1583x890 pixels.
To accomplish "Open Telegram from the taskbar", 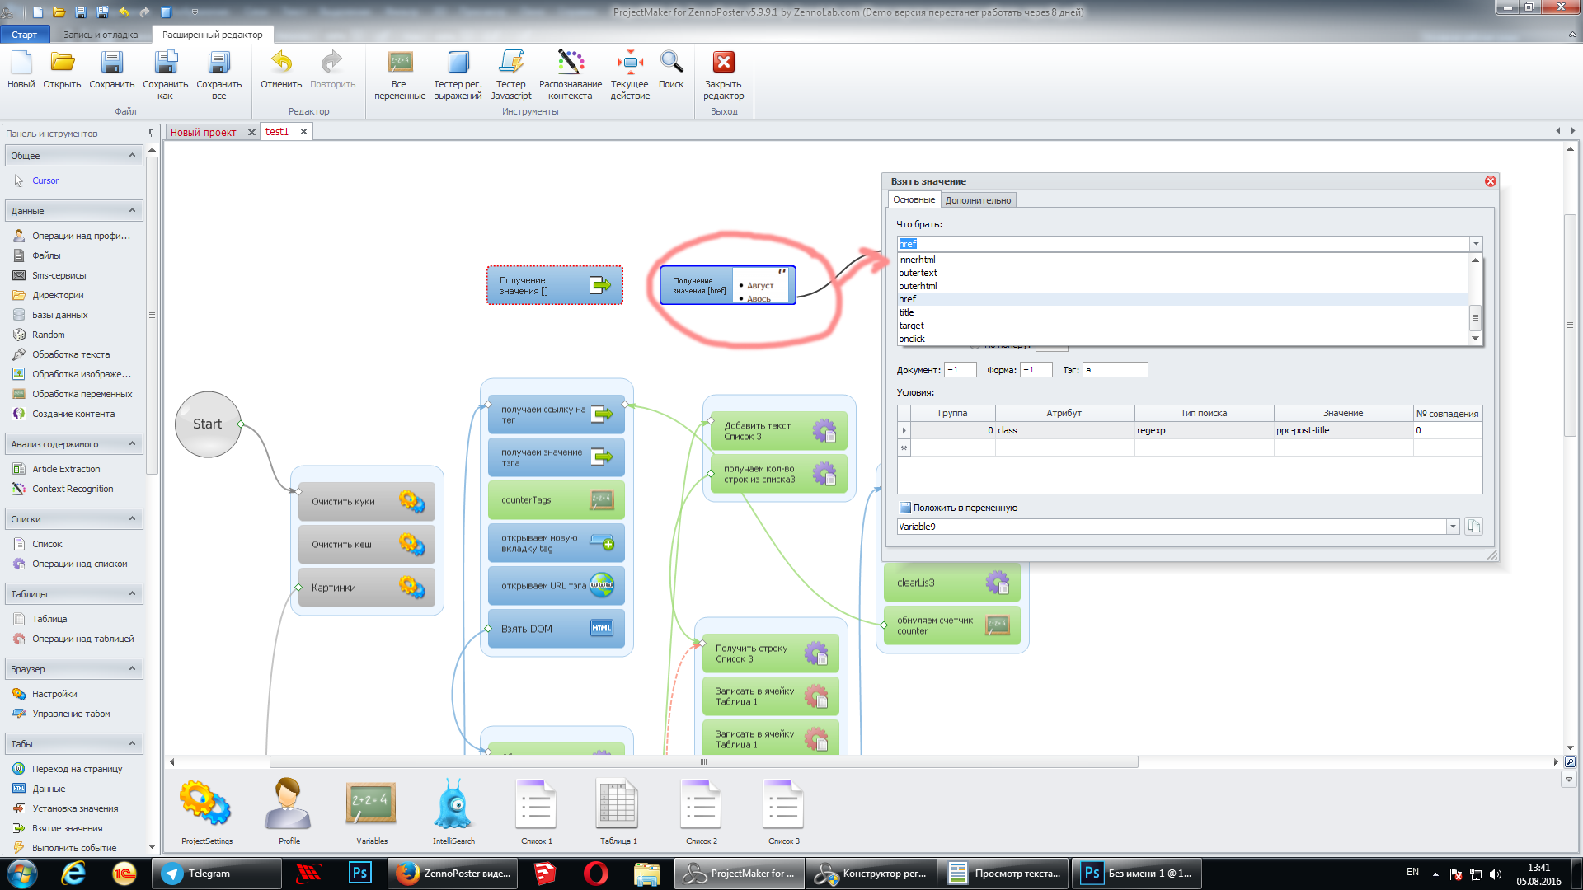I will click(x=216, y=874).
